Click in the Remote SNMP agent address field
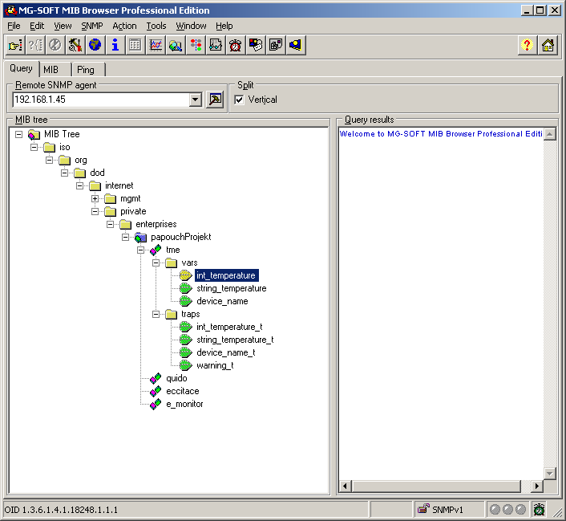 pyautogui.click(x=101, y=100)
